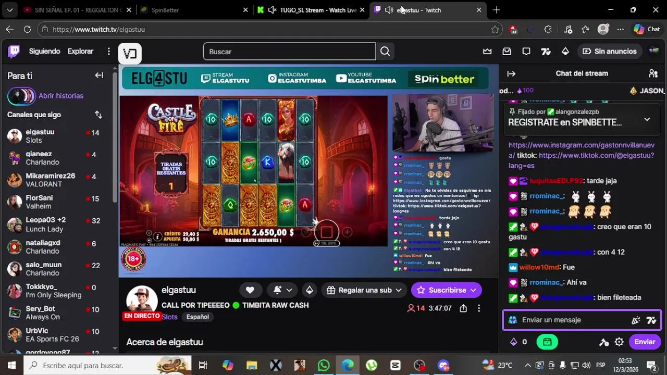
Task: Click the search magnifier button
Action: pyautogui.click(x=385, y=52)
